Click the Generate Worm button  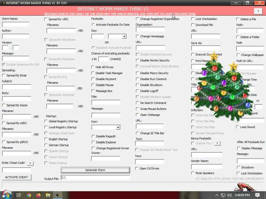pos(95,170)
